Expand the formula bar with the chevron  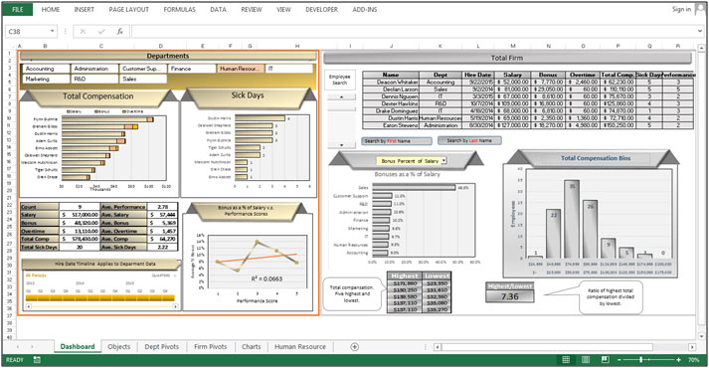(700, 31)
